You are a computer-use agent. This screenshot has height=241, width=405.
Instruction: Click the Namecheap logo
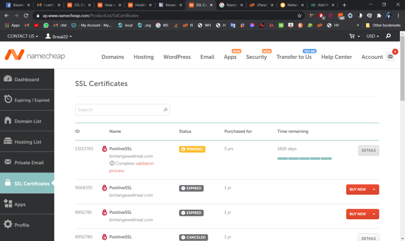[x=35, y=56]
